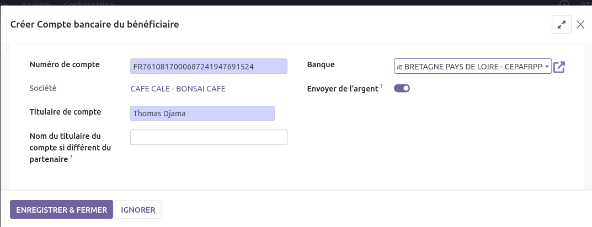The image size is (592, 227).
Task: Select the Envoyer de l'argent label text
Action: tap(343, 89)
